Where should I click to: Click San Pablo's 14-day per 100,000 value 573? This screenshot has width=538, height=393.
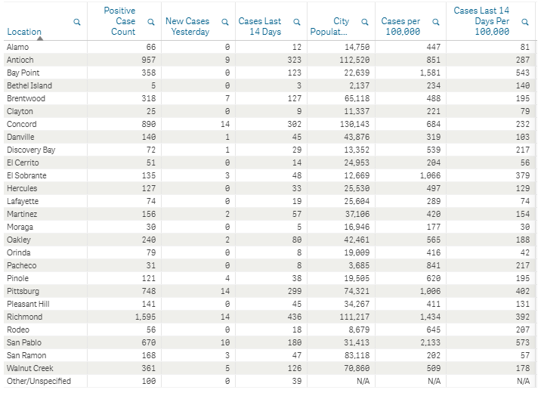coord(523,342)
